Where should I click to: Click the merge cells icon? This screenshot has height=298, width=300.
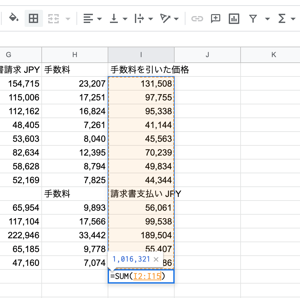pos(54,19)
